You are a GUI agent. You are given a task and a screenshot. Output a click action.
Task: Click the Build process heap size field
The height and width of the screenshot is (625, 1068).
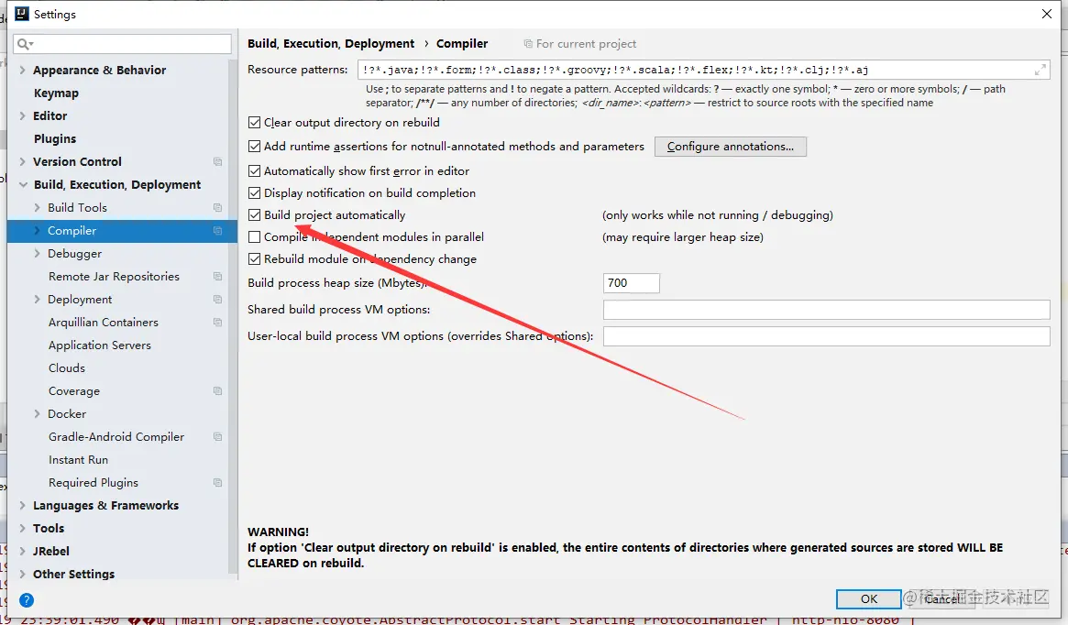point(632,283)
